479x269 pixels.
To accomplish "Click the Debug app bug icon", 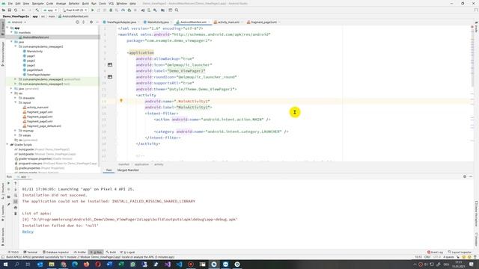I will [x=111, y=10].
